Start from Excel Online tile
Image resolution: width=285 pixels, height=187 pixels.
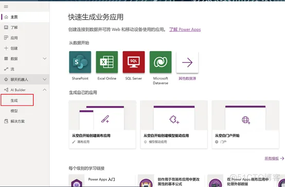tap(107, 62)
